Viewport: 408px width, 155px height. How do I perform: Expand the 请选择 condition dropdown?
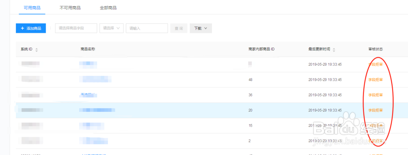[x=111, y=28]
